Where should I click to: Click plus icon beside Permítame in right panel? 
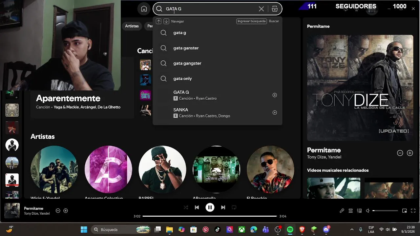pos(410,153)
